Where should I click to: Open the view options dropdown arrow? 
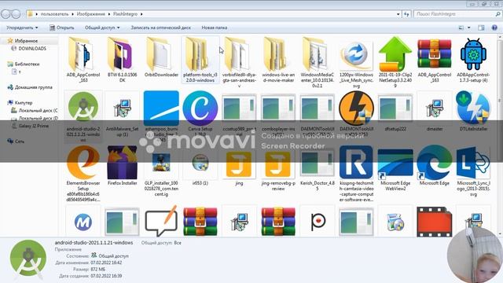coord(468,28)
